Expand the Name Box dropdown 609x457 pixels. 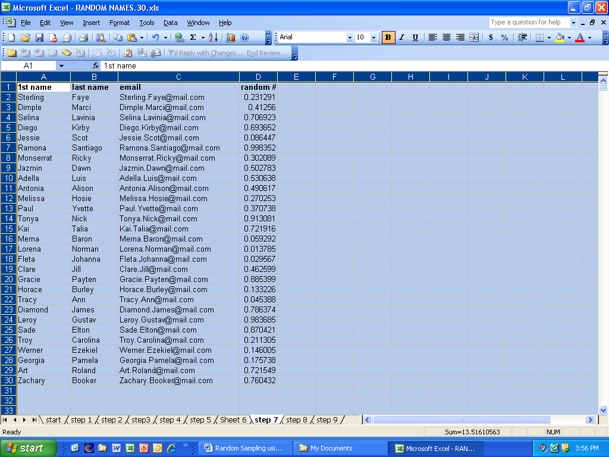(61, 65)
